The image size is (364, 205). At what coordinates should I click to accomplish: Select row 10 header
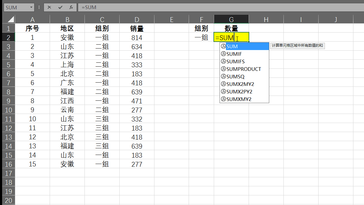[8, 110]
